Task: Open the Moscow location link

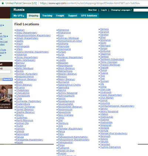Action: 63,77
